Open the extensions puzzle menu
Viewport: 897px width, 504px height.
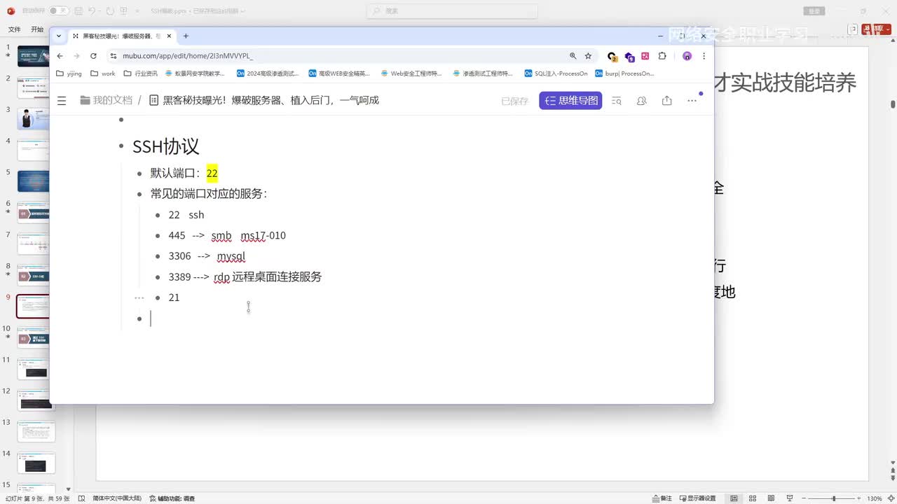662,56
